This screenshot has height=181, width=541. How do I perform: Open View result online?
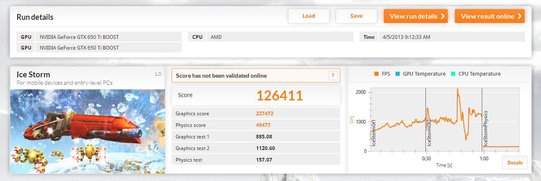490,16
